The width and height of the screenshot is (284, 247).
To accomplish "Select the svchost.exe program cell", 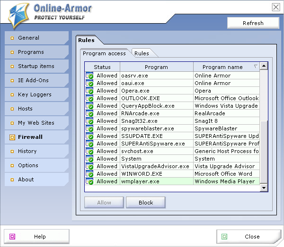I will (157, 151).
